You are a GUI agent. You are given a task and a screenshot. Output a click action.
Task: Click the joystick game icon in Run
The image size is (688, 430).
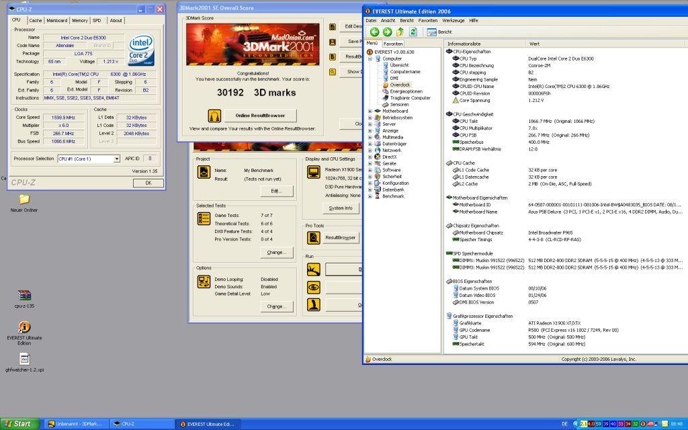[313, 304]
